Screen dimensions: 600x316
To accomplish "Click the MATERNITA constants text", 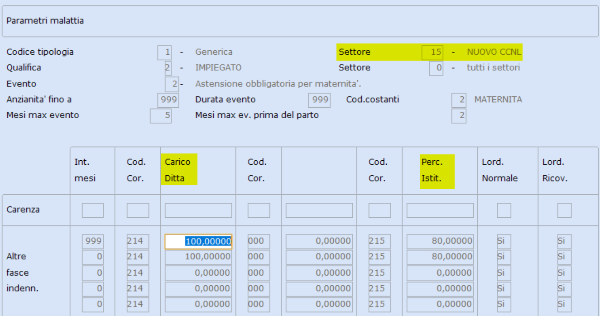I will coord(498,100).
